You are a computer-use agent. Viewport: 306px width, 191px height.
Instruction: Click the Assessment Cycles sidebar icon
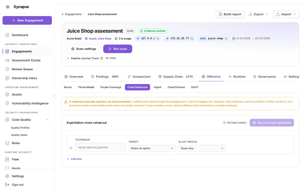(7, 60)
